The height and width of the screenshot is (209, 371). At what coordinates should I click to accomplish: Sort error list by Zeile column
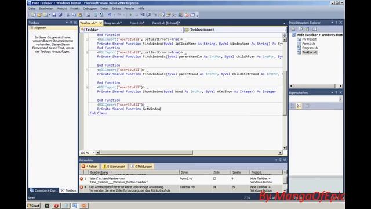tap(221, 172)
